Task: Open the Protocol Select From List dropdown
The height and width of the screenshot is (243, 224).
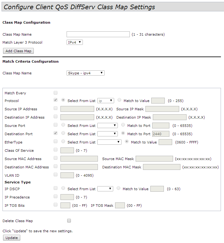Action: pyautogui.click(x=106, y=101)
